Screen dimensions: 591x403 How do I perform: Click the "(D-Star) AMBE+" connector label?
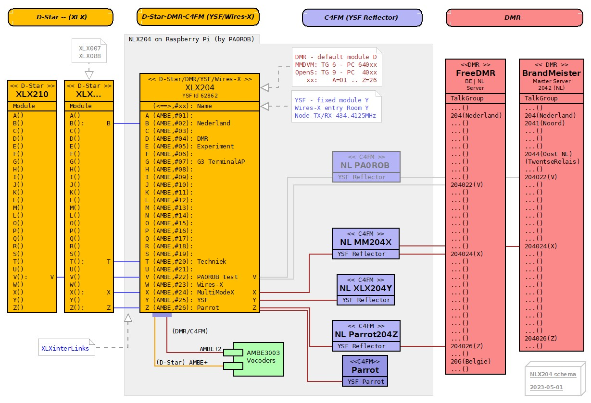click(182, 363)
